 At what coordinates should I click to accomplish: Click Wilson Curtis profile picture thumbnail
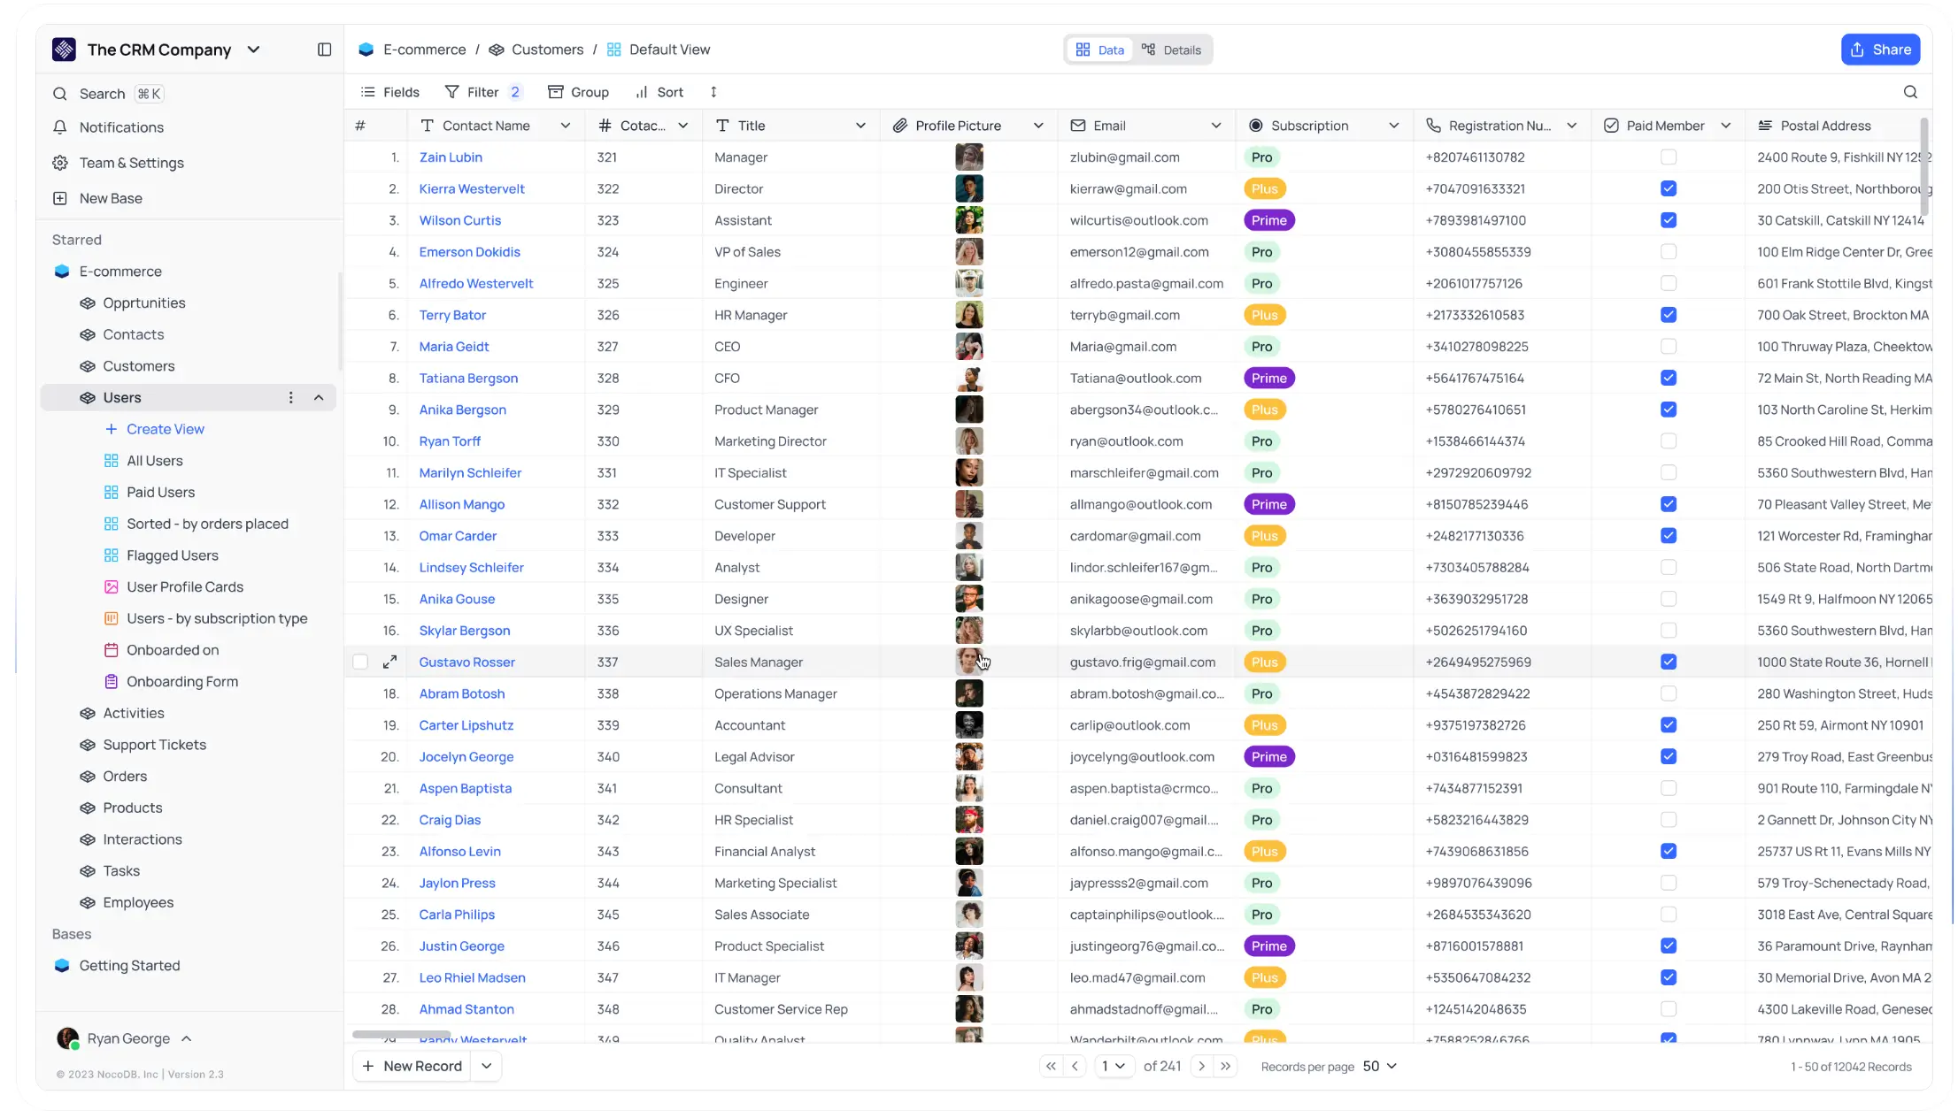[x=968, y=220]
